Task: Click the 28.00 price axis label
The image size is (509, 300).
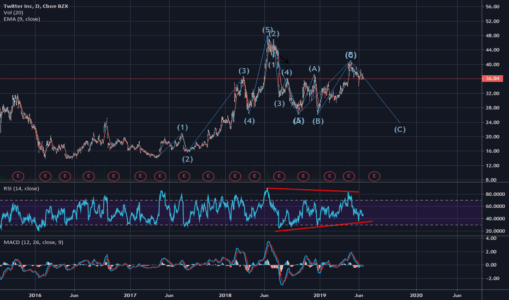Action: point(493,107)
